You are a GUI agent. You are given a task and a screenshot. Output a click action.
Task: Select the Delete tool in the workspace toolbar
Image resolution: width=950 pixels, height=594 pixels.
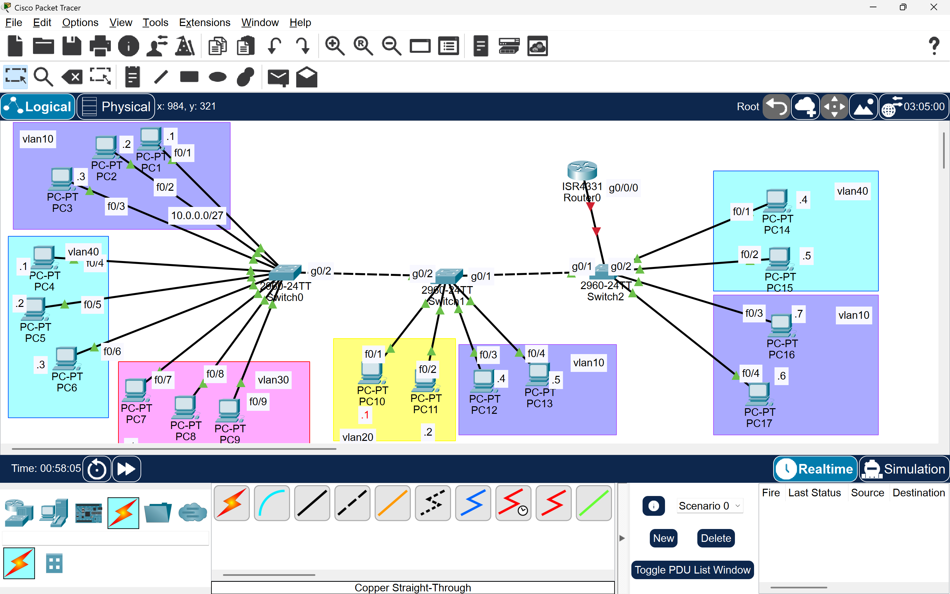pyautogui.click(x=72, y=77)
